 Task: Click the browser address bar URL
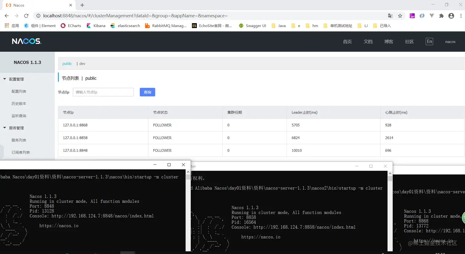coord(135,16)
